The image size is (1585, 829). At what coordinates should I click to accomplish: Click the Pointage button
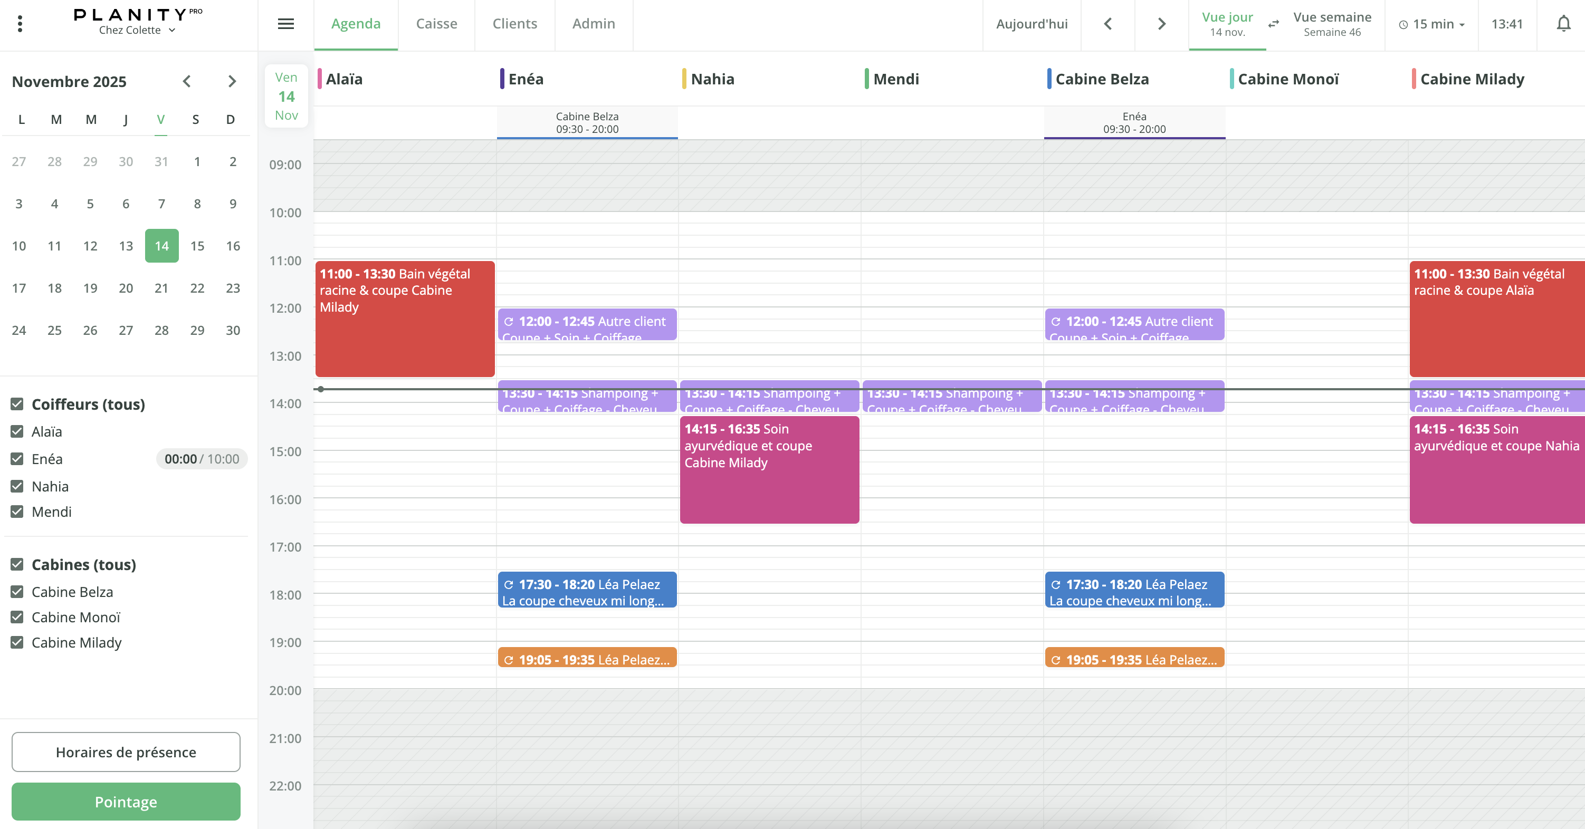(x=126, y=802)
